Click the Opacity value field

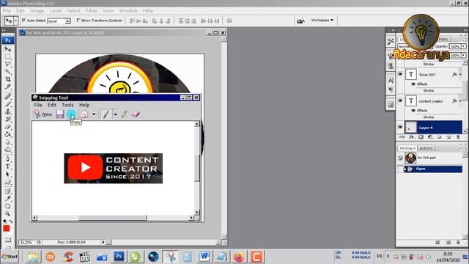point(455,46)
